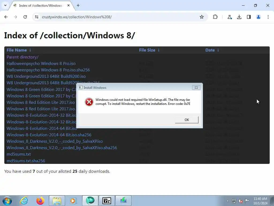Open W8 Underground2013 Build9200 sha256 link
Viewport: 274px width, 206px height.
pyautogui.click(x=41, y=83)
